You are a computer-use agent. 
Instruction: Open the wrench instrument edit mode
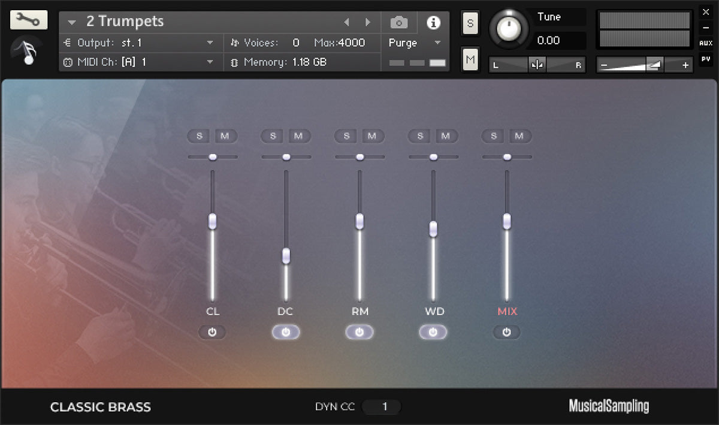point(29,20)
